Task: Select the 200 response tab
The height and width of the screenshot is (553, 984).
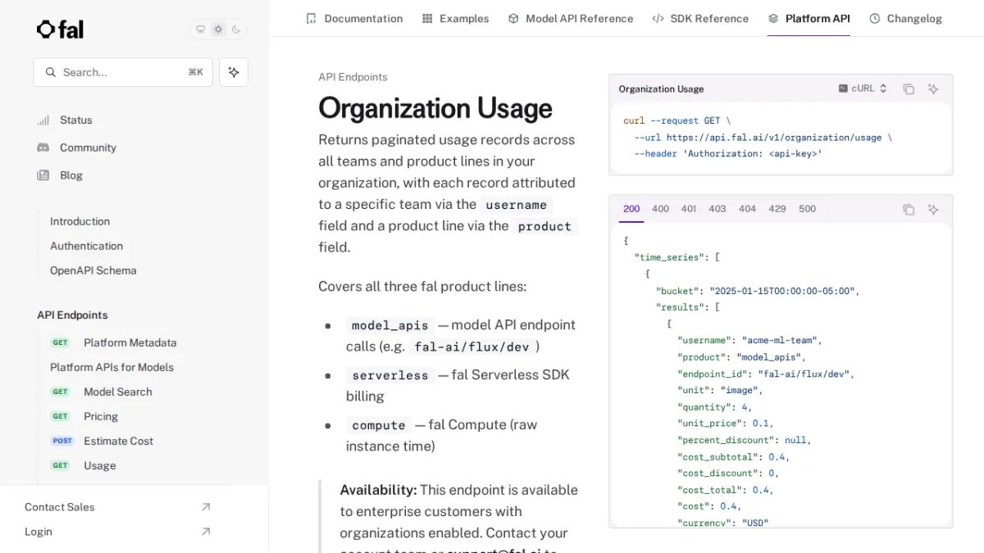Action: pyautogui.click(x=631, y=209)
